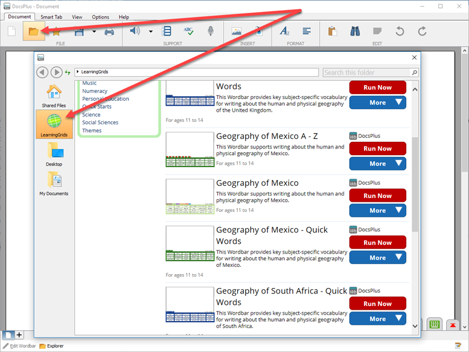Click the Open folder icon in toolbar
The width and height of the screenshot is (469, 352).
[x=34, y=31]
